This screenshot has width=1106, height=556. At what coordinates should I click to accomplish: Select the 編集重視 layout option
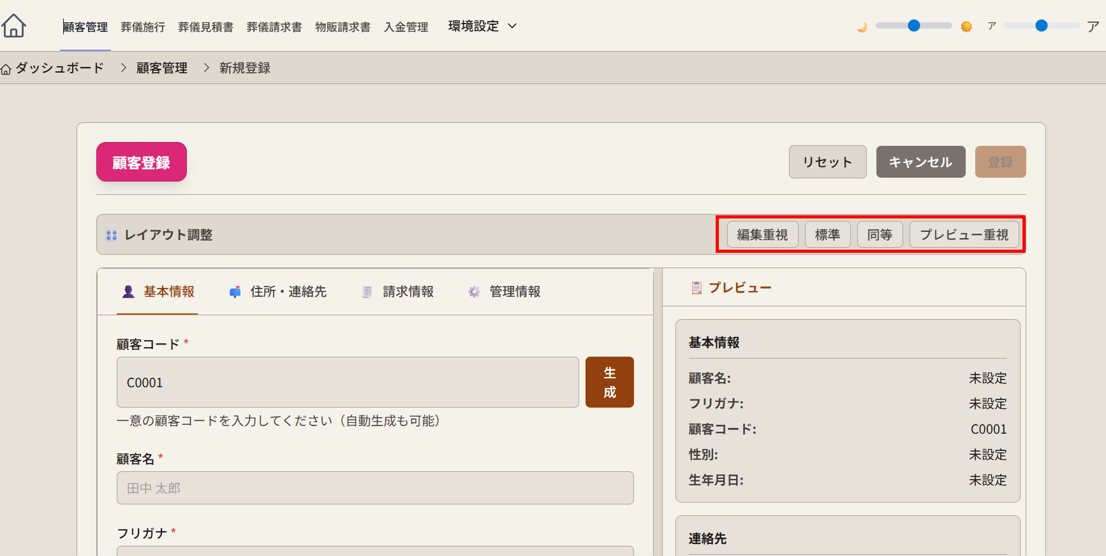click(x=762, y=235)
